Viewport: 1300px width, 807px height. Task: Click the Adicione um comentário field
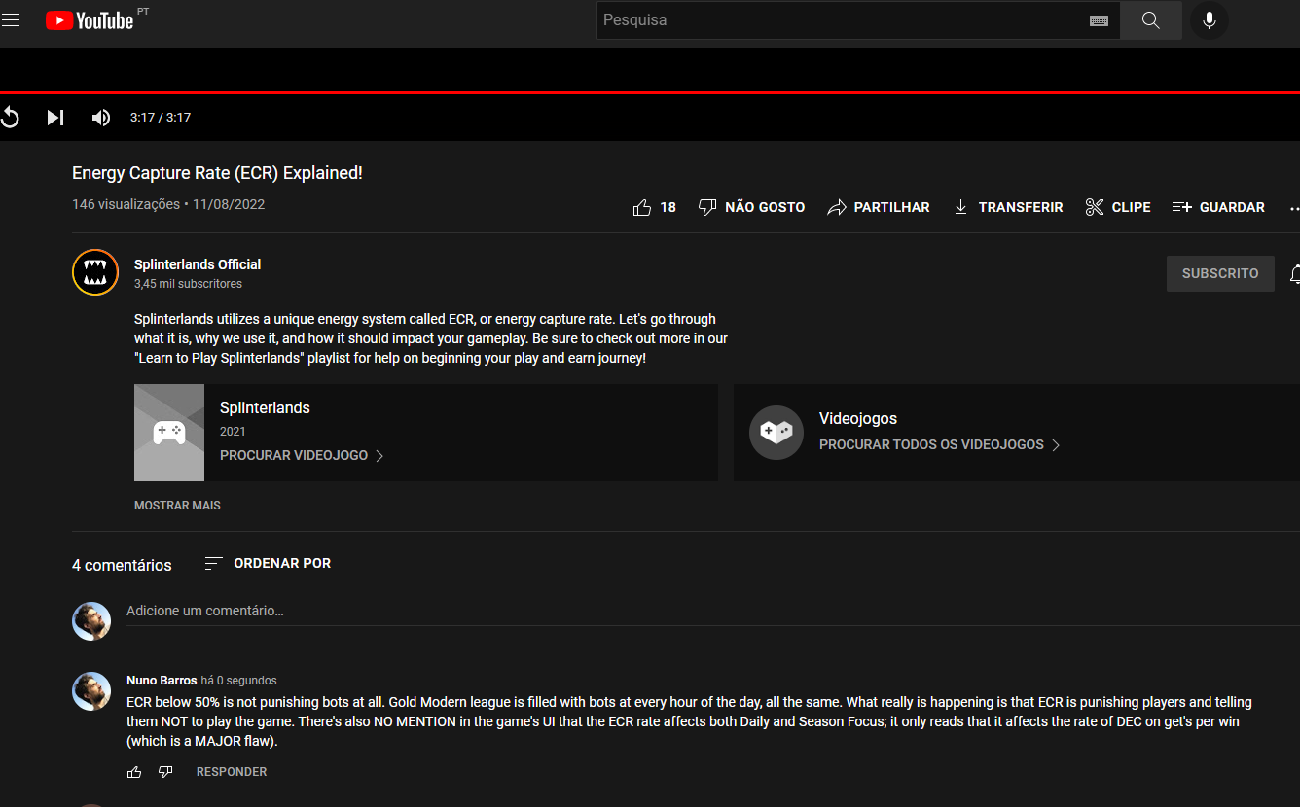coord(713,612)
